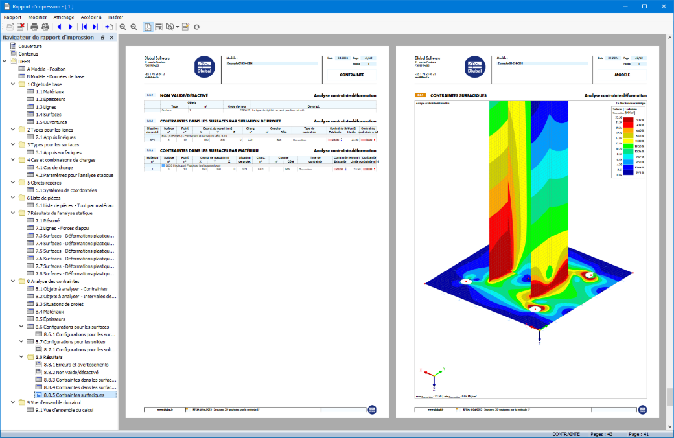Click the yellow swatch in stress legend

629,141
